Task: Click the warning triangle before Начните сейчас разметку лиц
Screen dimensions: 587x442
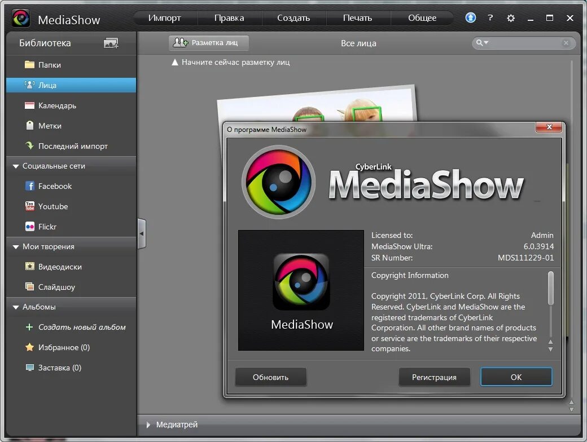Action: point(174,63)
